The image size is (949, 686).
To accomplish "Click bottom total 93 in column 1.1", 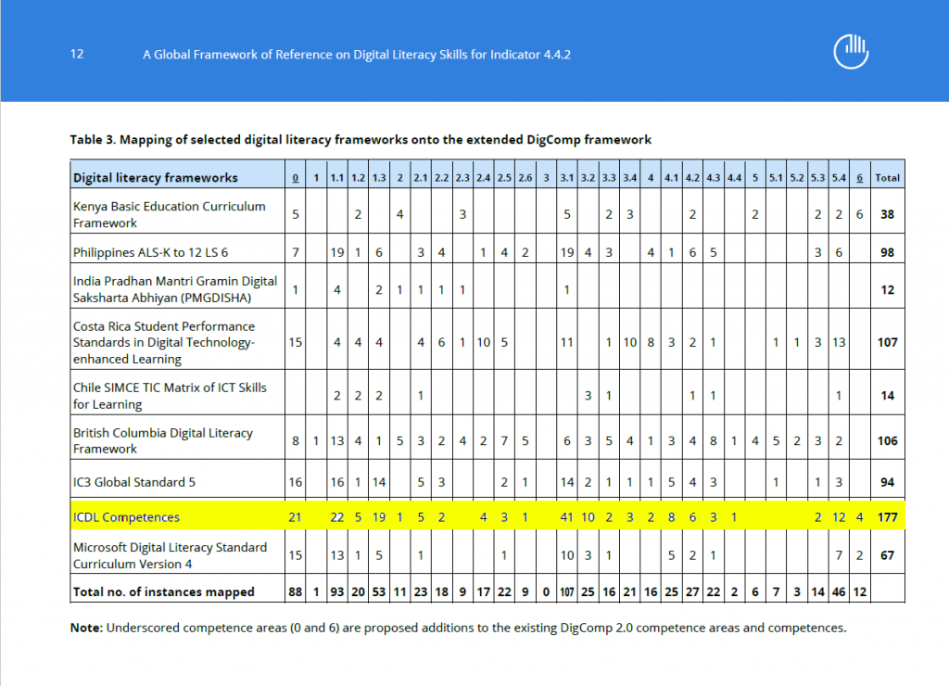I will (x=337, y=592).
